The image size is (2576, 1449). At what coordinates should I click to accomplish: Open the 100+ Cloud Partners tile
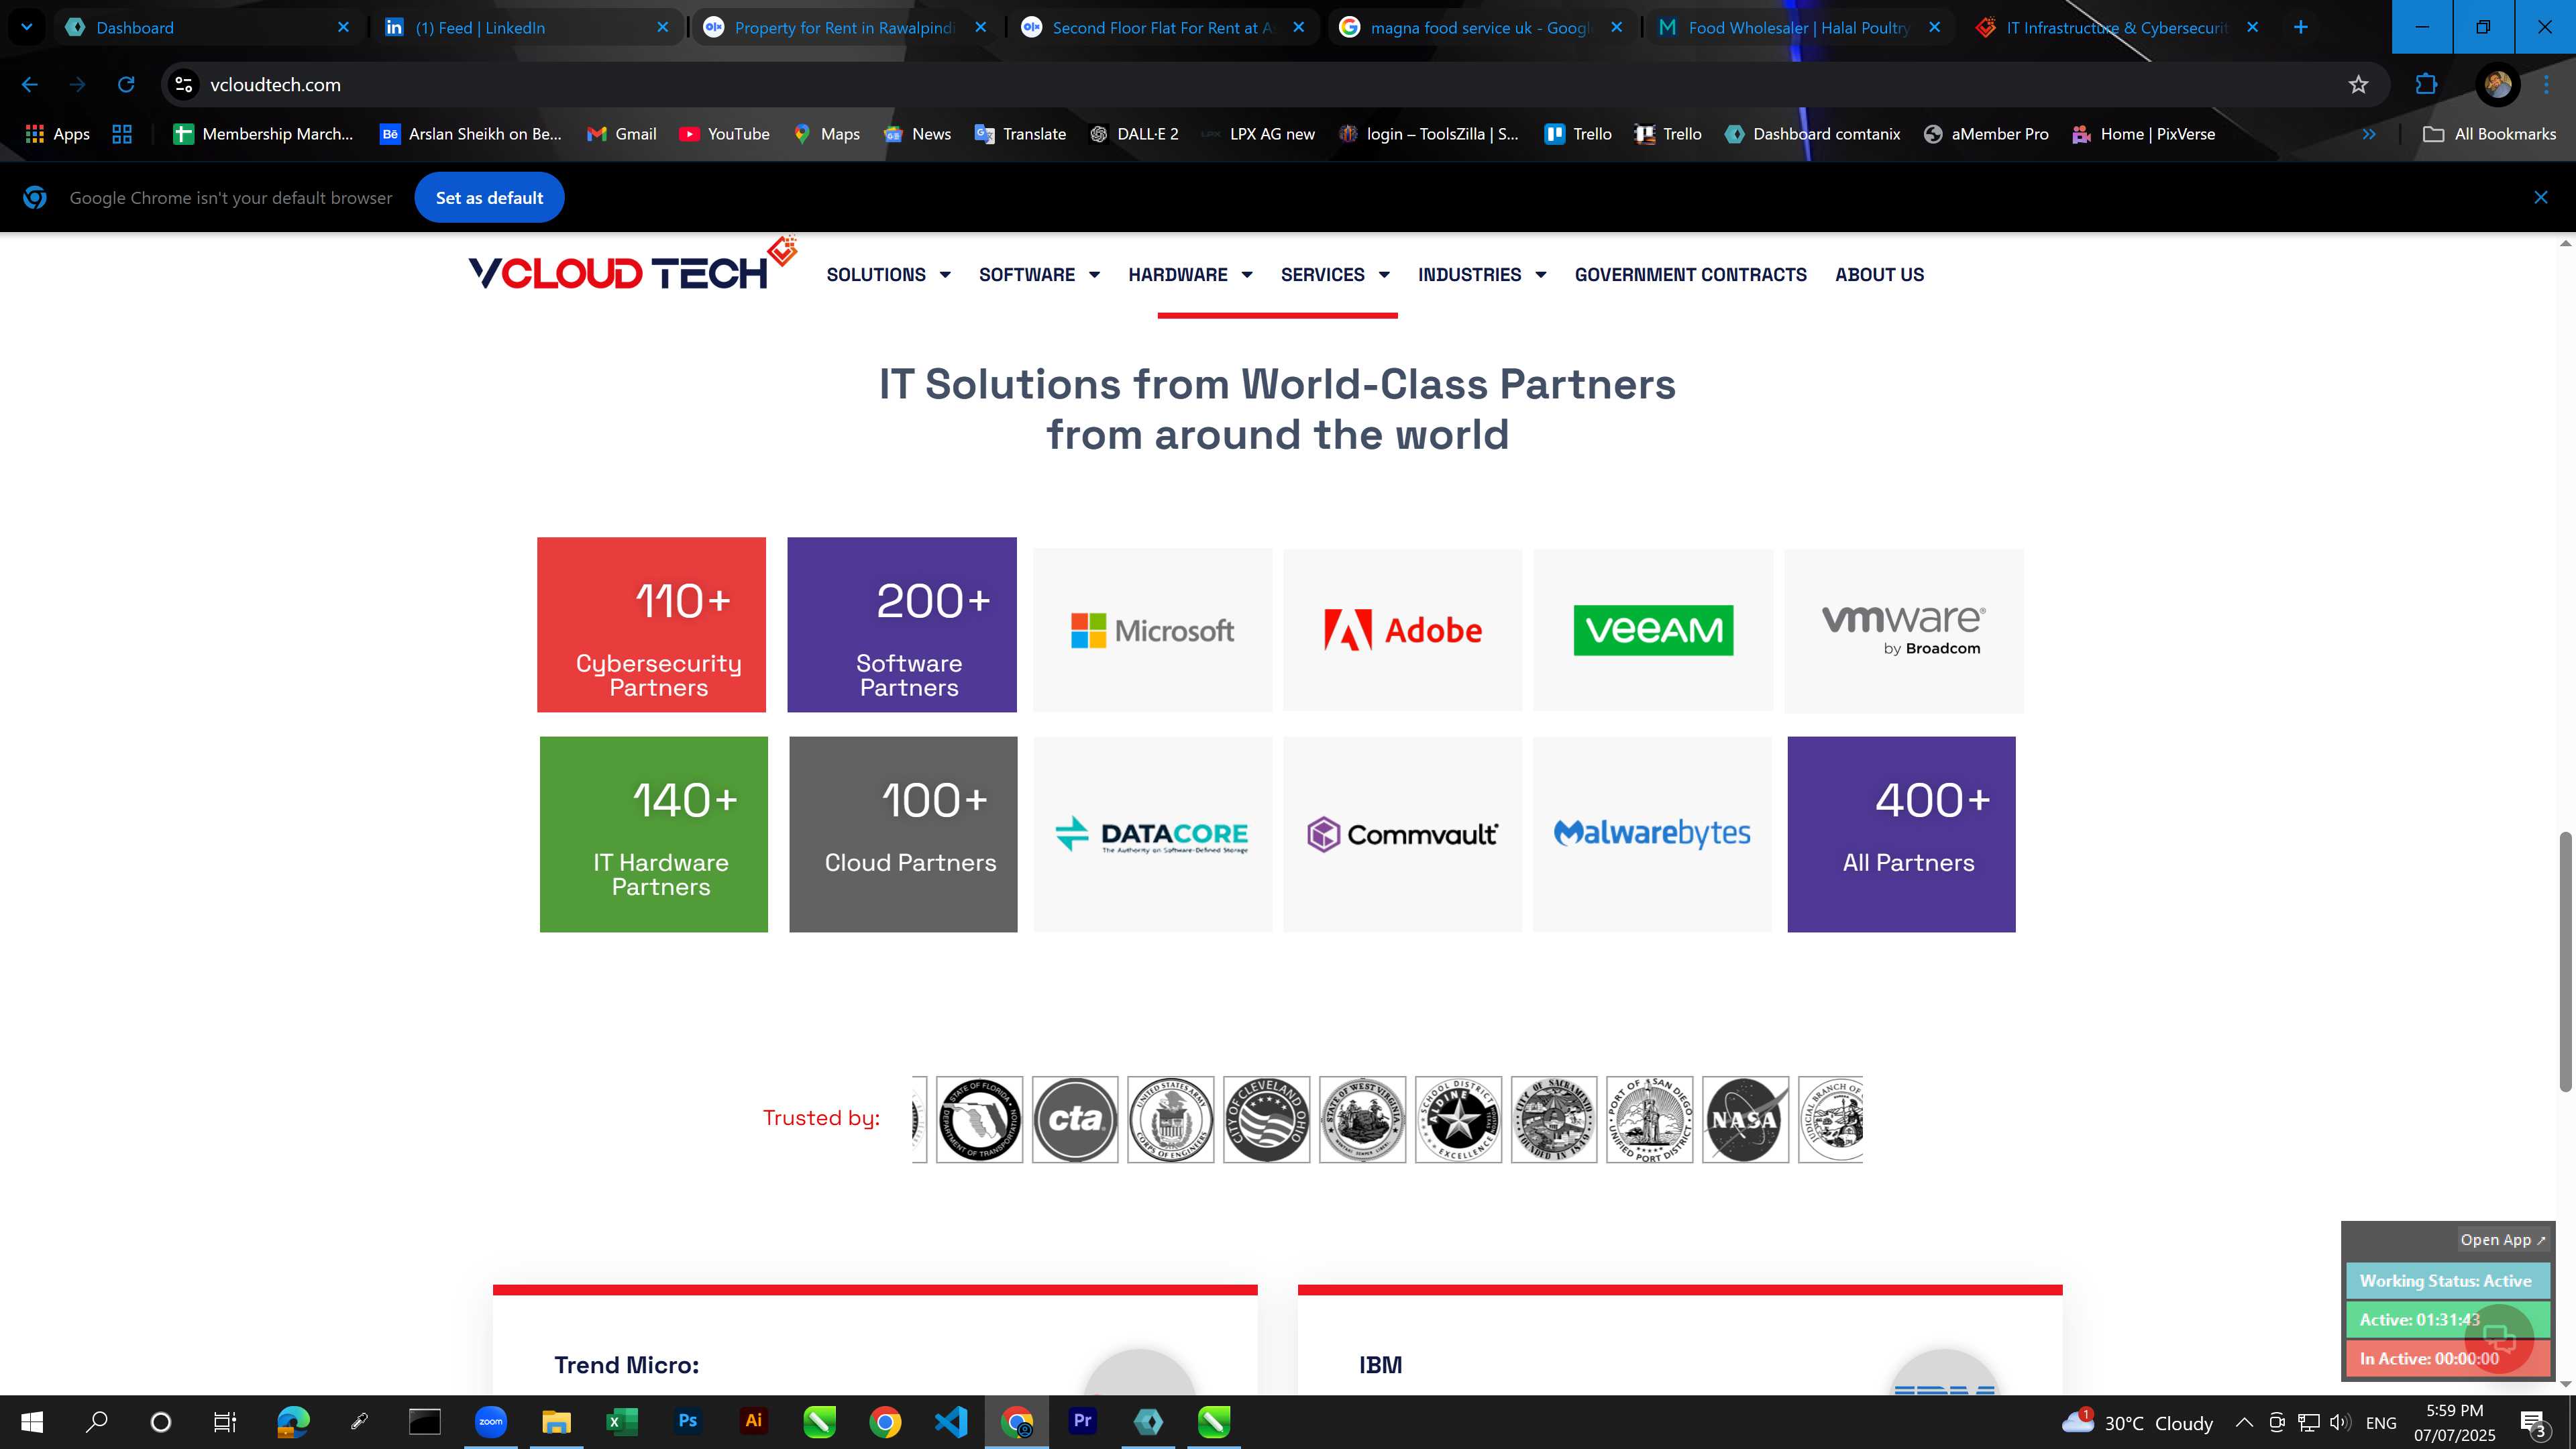click(903, 834)
